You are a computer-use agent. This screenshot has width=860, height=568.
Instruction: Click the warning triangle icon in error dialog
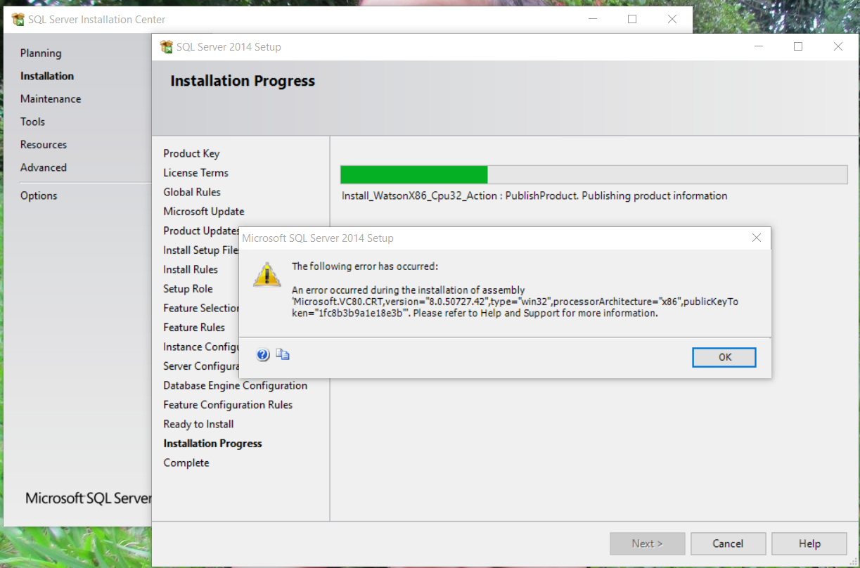pos(267,275)
